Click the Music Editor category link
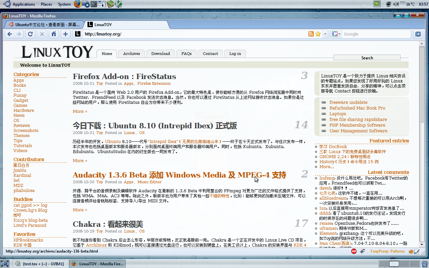The width and height of the screenshot is (429, 268). click(149, 182)
